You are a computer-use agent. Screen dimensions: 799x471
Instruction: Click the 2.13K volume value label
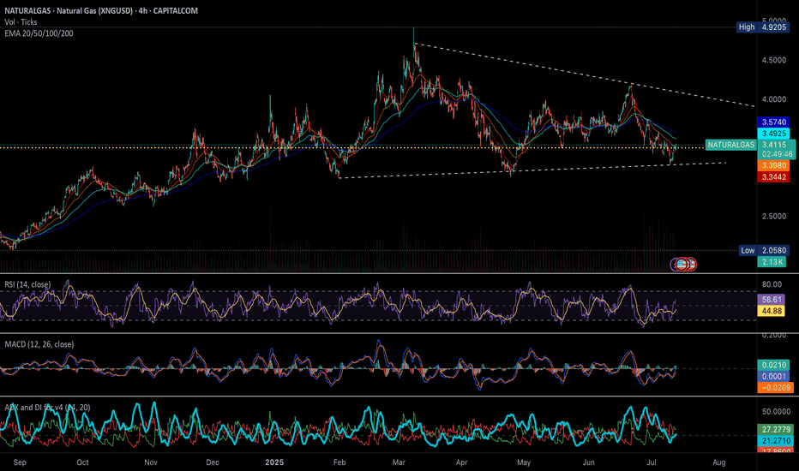pyautogui.click(x=772, y=262)
